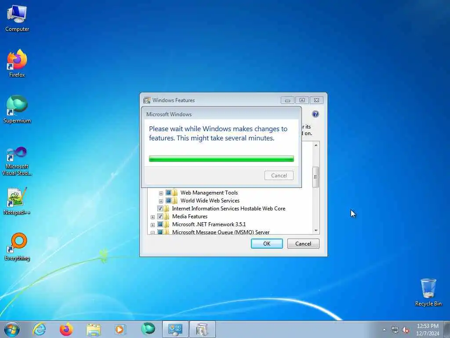Open the Supermium desktop shortcut
This screenshot has width=450, height=338.
click(17, 109)
